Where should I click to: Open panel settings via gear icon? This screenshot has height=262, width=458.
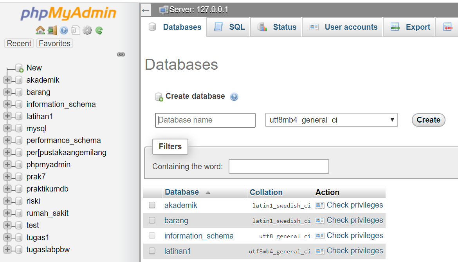tap(87, 30)
